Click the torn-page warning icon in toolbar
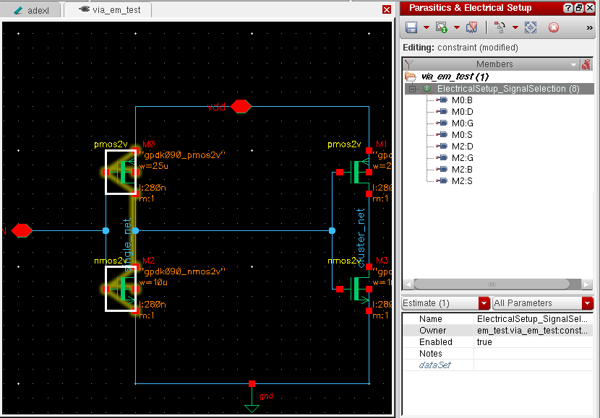This screenshot has height=418, width=600. pos(472,27)
